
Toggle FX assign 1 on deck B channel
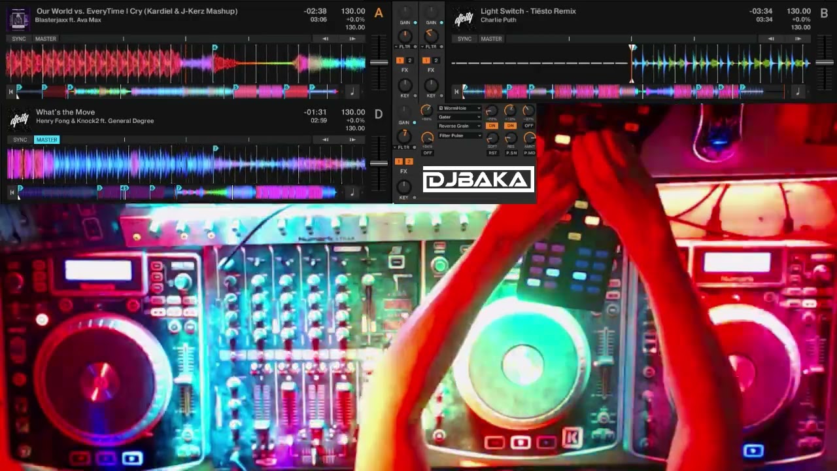426,60
